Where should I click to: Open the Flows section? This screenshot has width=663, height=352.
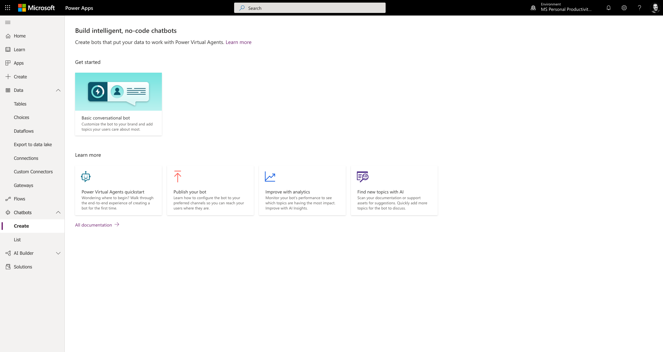[x=19, y=199]
